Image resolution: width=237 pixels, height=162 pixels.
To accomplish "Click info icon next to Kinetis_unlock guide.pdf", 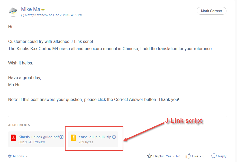I will 61,137.
